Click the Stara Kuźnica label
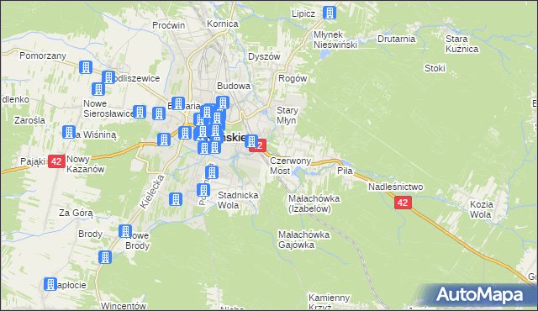This screenshot has height=311, width=538. 462,44
